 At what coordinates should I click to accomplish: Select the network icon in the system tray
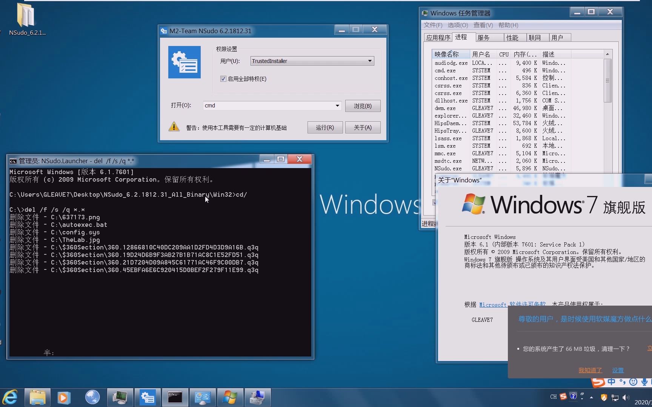pos(615,398)
